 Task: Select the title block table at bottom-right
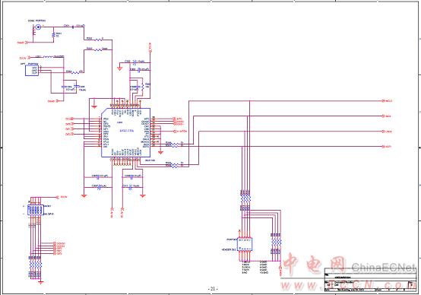point(370,280)
